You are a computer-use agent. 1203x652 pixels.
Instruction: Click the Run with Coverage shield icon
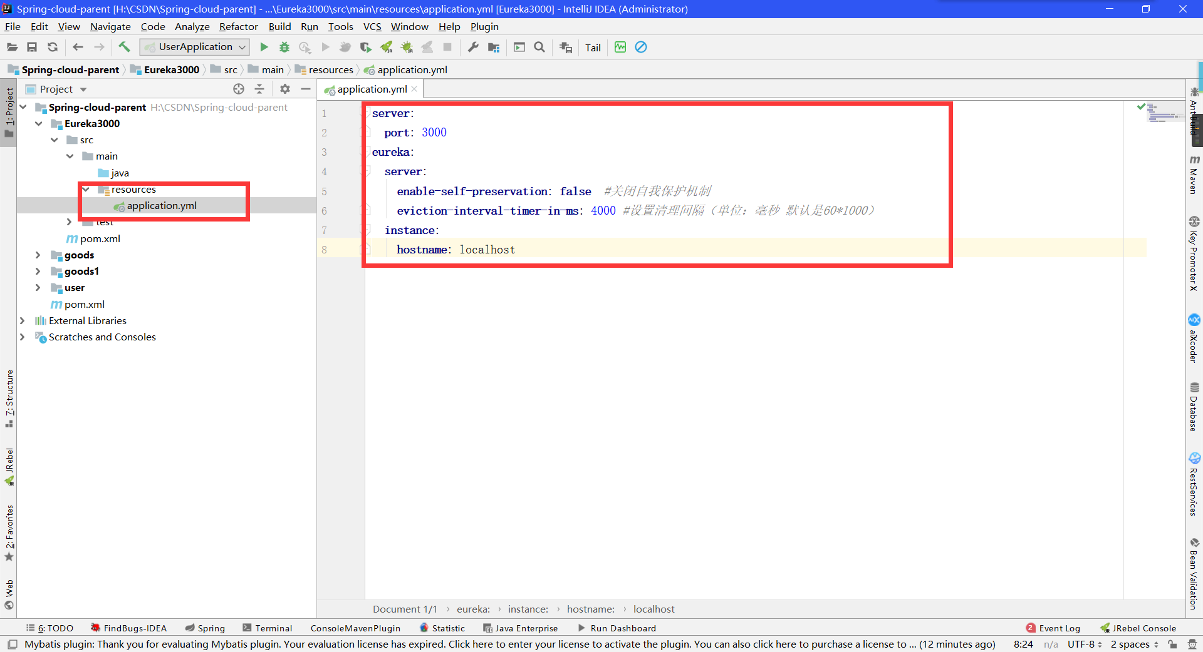[366, 47]
